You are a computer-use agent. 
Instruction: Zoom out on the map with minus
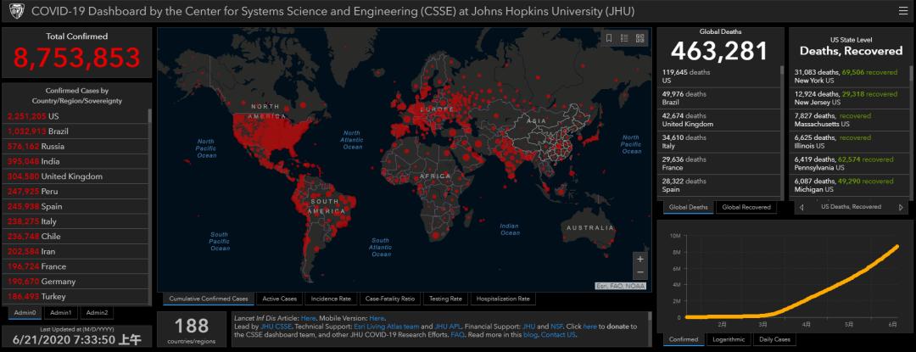point(640,272)
